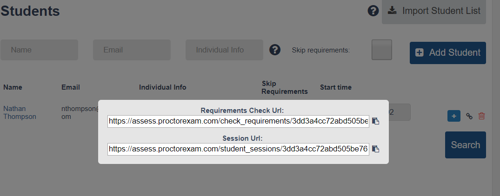Toggle the Skip requirements checkbox
500x196 pixels.
[x=382, y=50]
